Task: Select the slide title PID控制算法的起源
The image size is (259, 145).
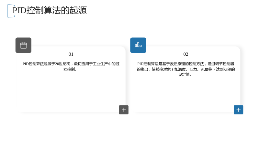Action: click(x=50, y=10)
